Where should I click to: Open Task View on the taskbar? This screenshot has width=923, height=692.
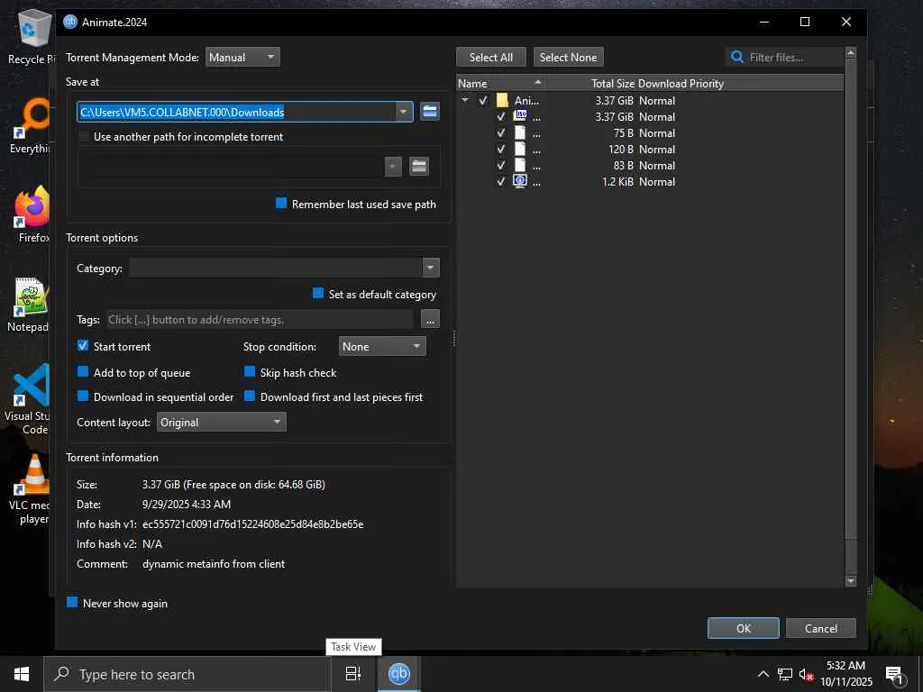[x=353, y=674]
